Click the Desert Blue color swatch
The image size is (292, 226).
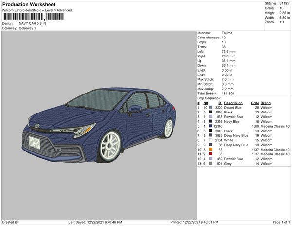point(211,108)
